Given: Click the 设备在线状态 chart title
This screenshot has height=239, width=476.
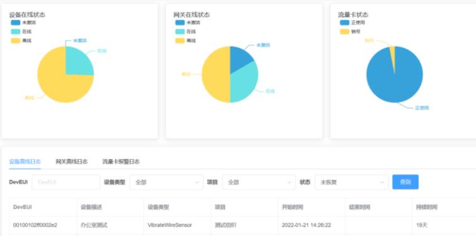Looking at the screenshot, I should 27,14.
